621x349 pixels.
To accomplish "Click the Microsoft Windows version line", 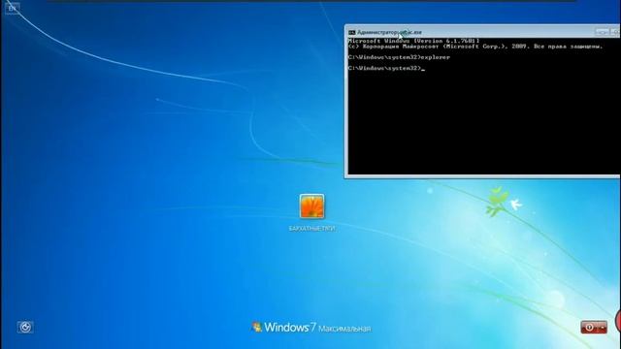I will click(414, 41).
